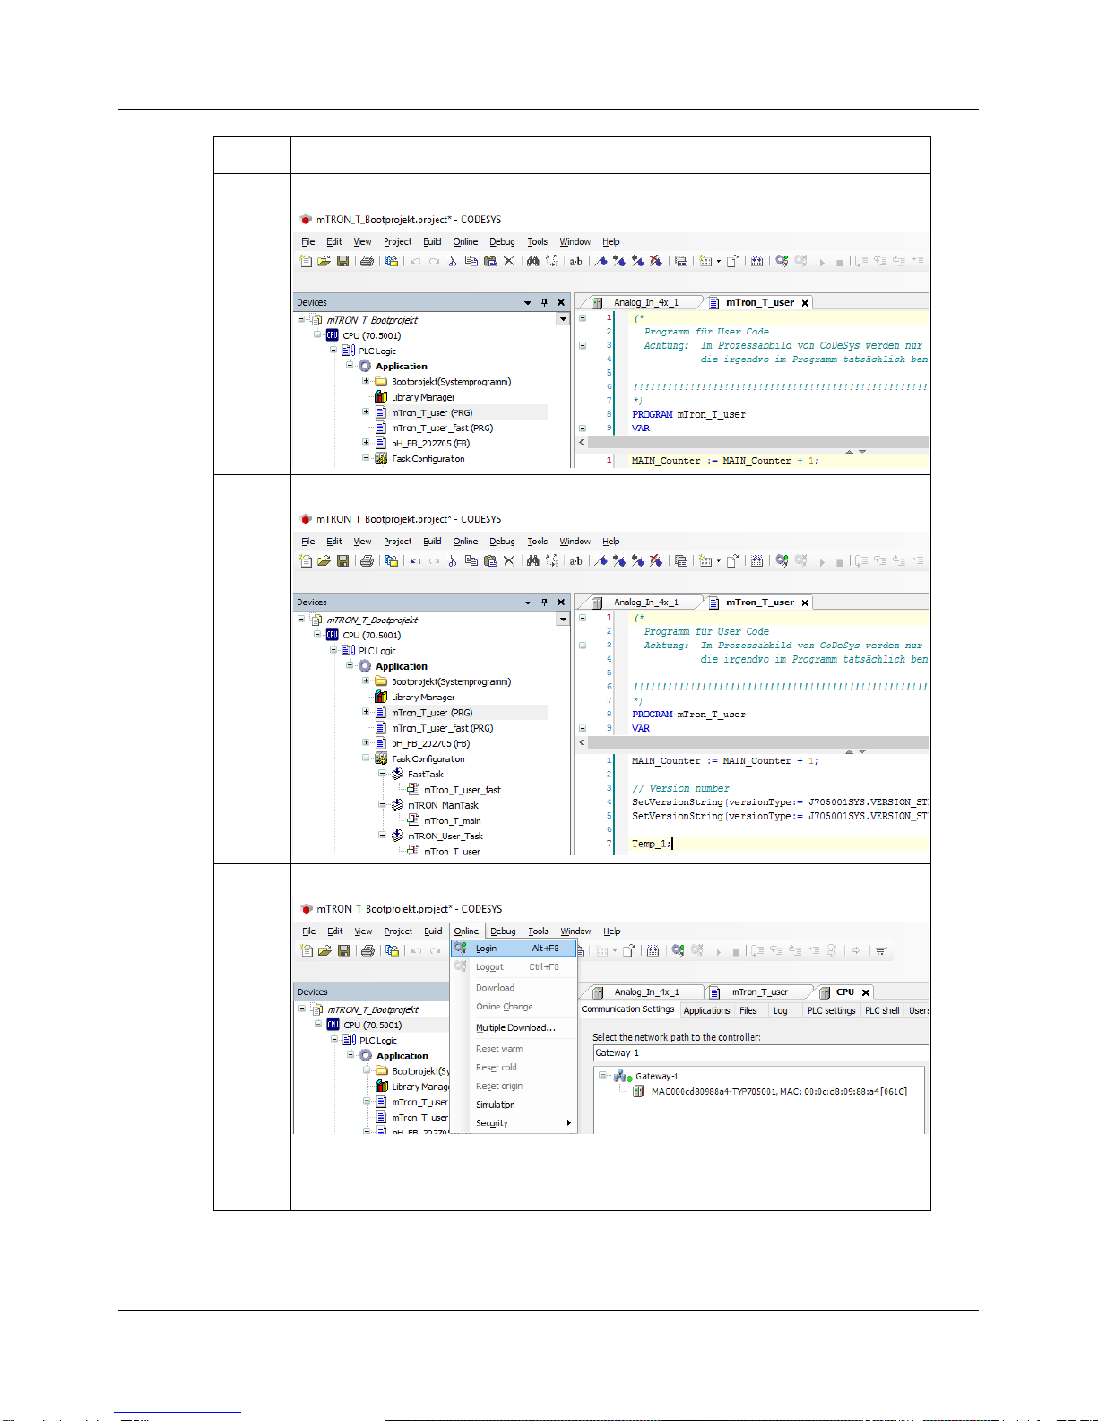Select mTron_T_user_fast under FastTask in middle screenshot
This screenshot has width=1098, height=1421.
pyautogui.click(x=462, y=790)
